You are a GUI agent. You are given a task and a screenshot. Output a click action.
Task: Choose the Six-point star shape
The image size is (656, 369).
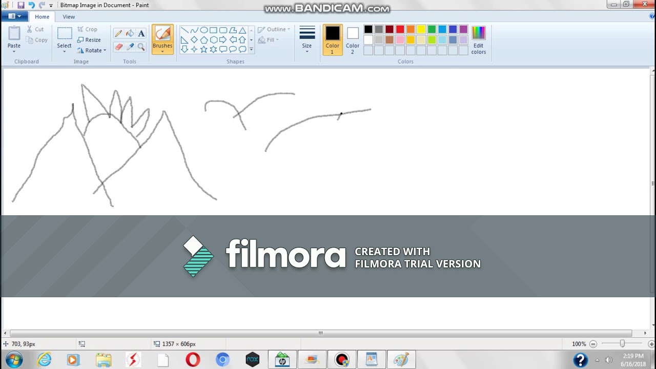pos(214,49)
